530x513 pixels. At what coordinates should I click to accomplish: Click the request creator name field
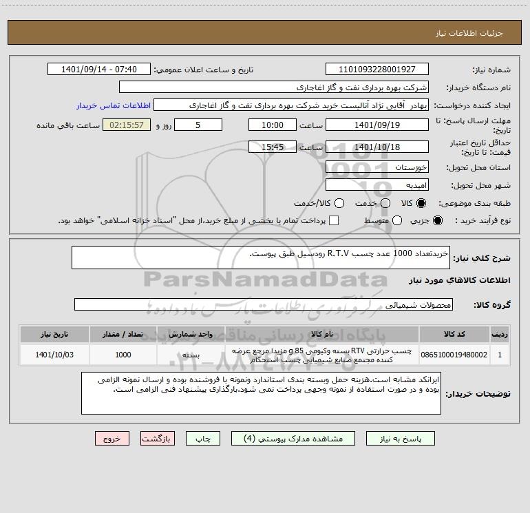[x=291, y=105]
